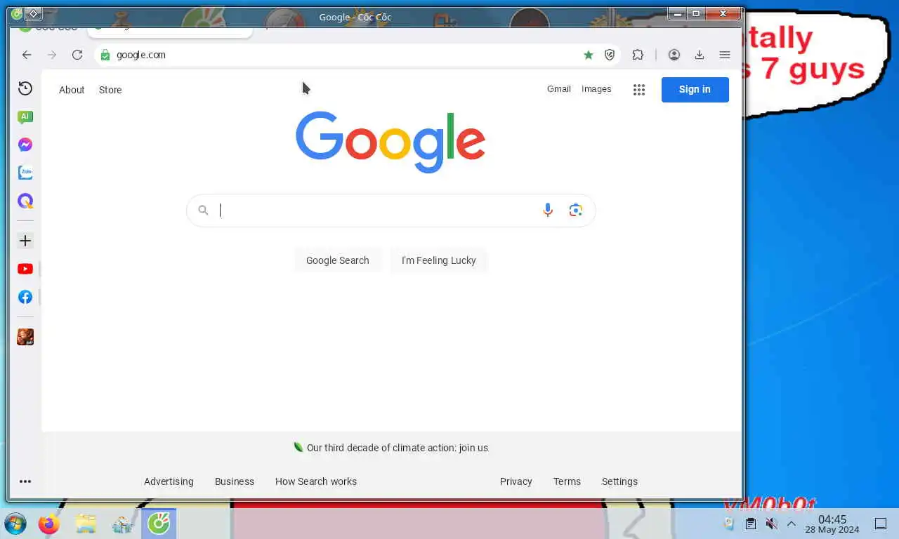Open the Settings footer menu
The image size is (899, 539).
619,481
